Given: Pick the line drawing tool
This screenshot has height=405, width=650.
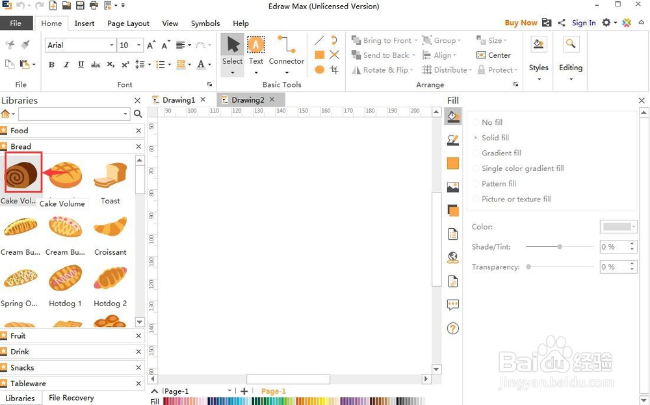Looking at the screenshot, I should coord(319,40).
